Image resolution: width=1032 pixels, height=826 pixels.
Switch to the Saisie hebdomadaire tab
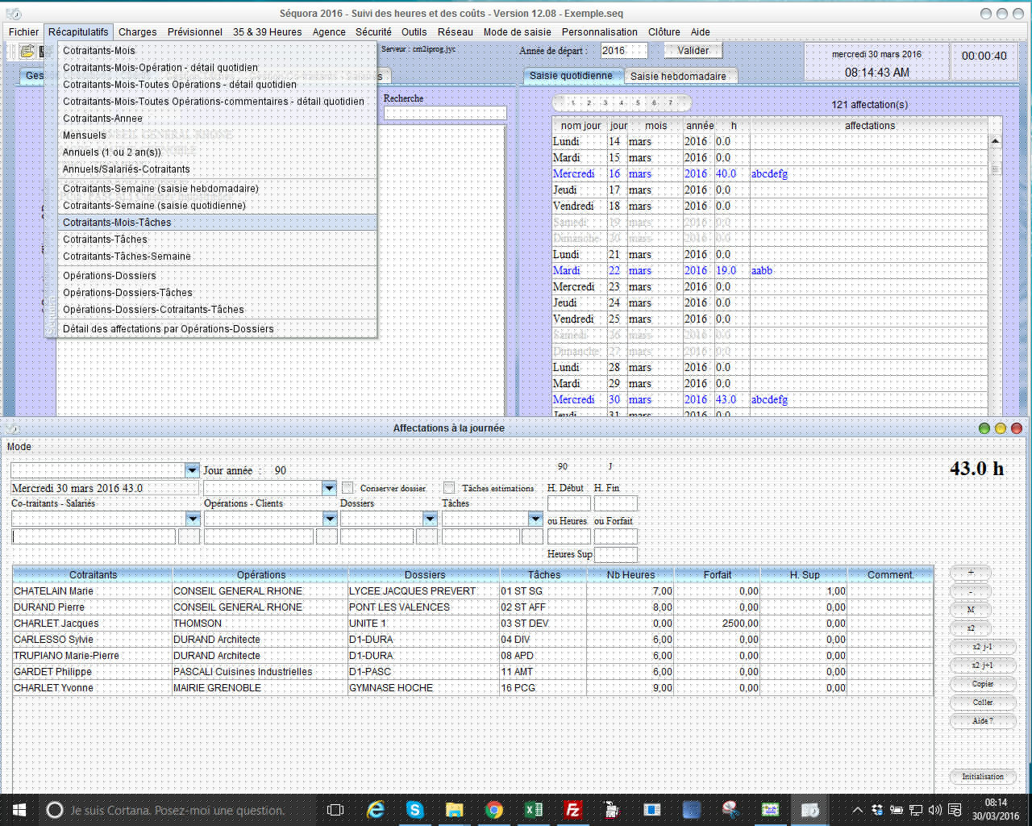coord(678,77)
